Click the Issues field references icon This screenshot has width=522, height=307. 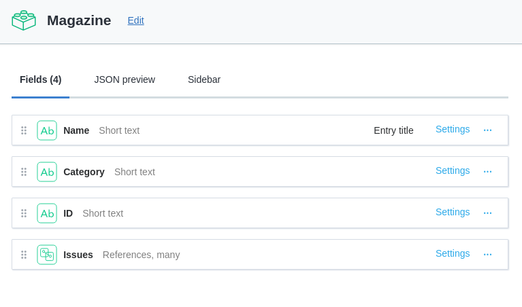(x=47, y=255)
